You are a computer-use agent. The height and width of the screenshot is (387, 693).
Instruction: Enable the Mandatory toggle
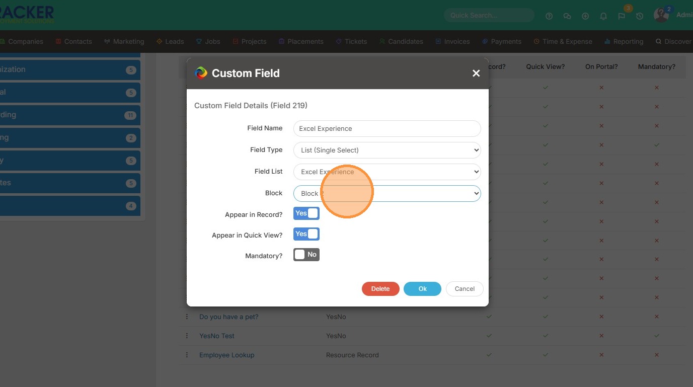[306, 255]
